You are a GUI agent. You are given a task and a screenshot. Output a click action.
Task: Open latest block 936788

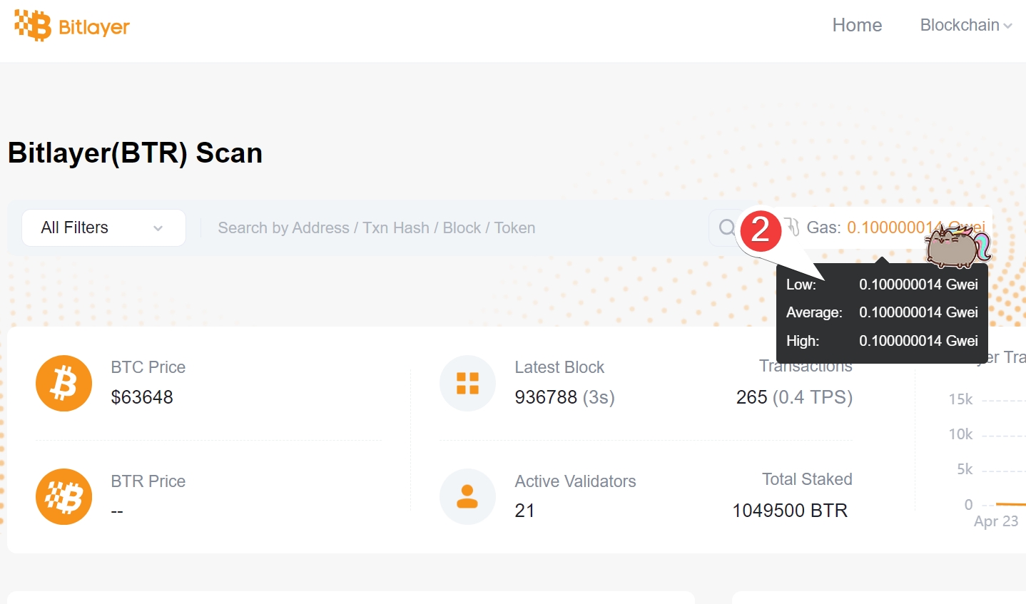(546, 397)
